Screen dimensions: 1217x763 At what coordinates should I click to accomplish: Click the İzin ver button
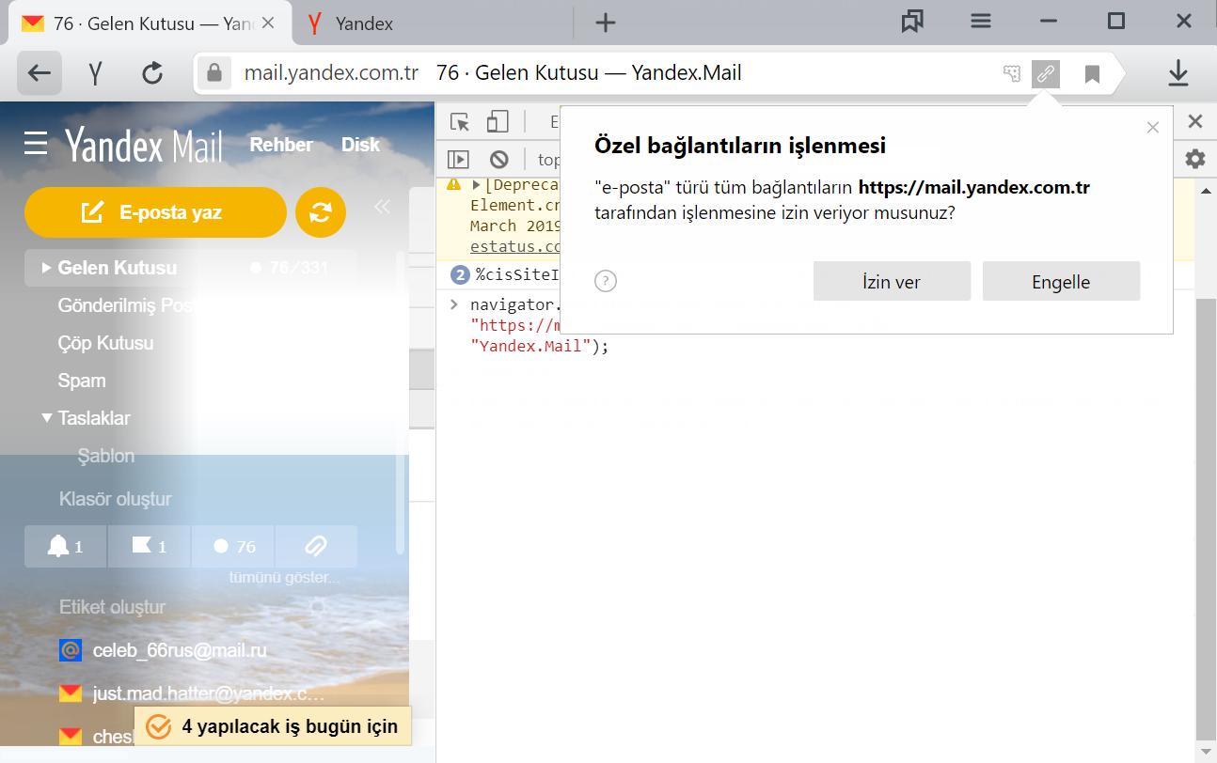(892, 281)
